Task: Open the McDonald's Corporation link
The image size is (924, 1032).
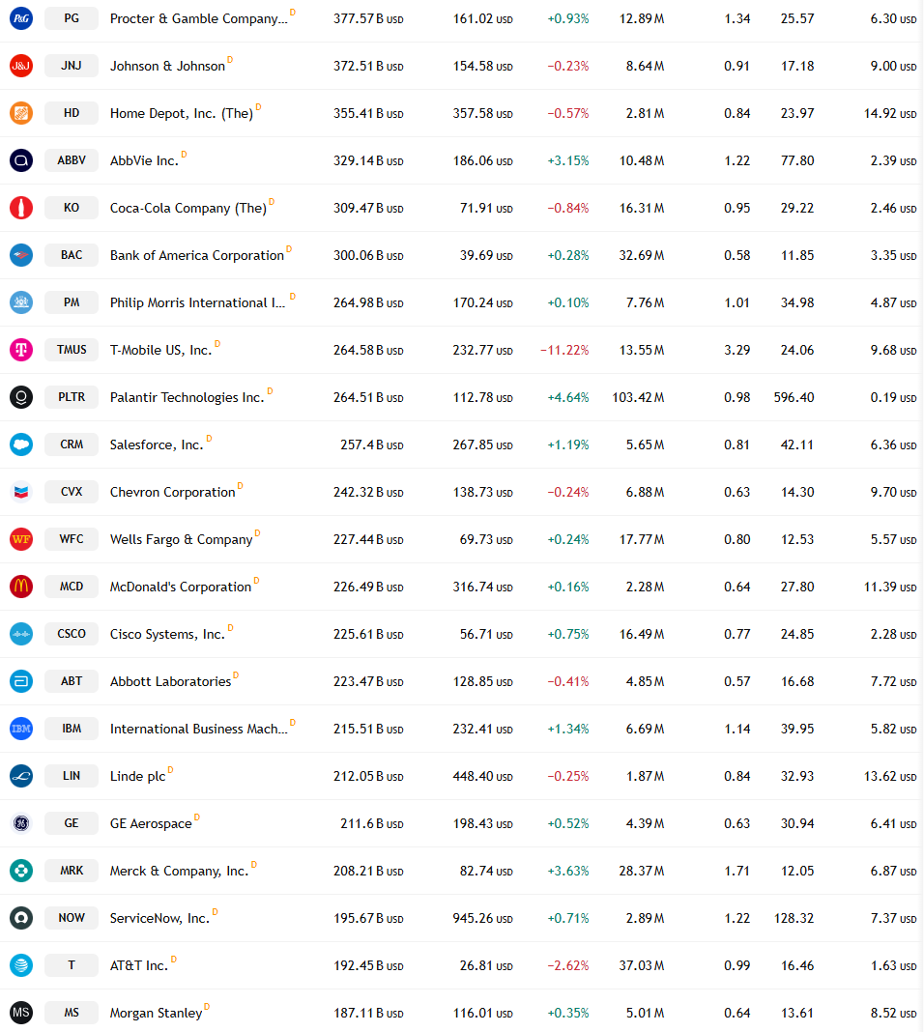Action: coord(181,588)
